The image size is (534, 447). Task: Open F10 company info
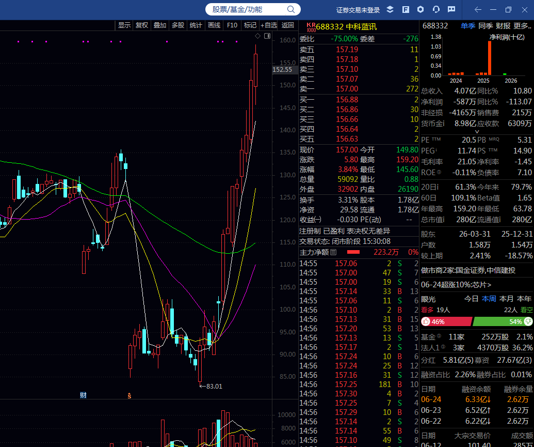(x=232, y=25)
